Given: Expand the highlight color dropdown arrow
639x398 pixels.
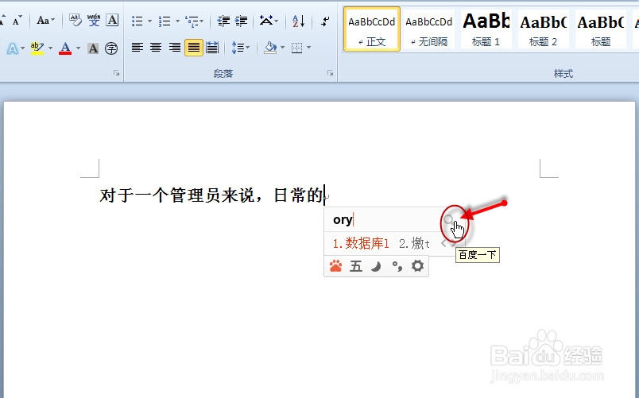Looking at the screenshot, I should (51, 48).
